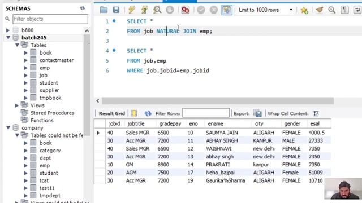The image size is (362, 203).
Task: Click statement marker dot on line 4
Action: click(x=114, y=50)
